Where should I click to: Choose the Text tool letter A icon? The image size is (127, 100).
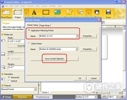34,12
